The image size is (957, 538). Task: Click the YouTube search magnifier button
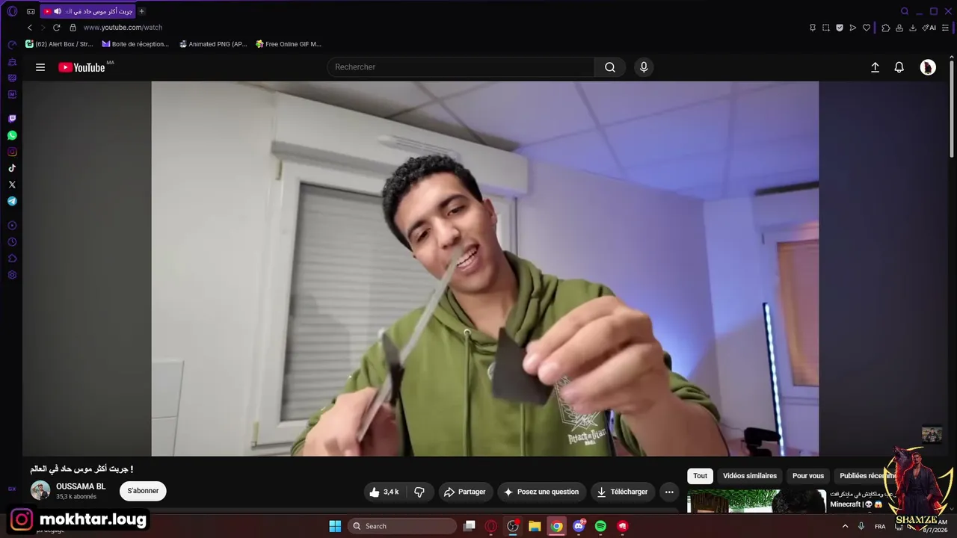pyautogui.click(x=610, y=67)
